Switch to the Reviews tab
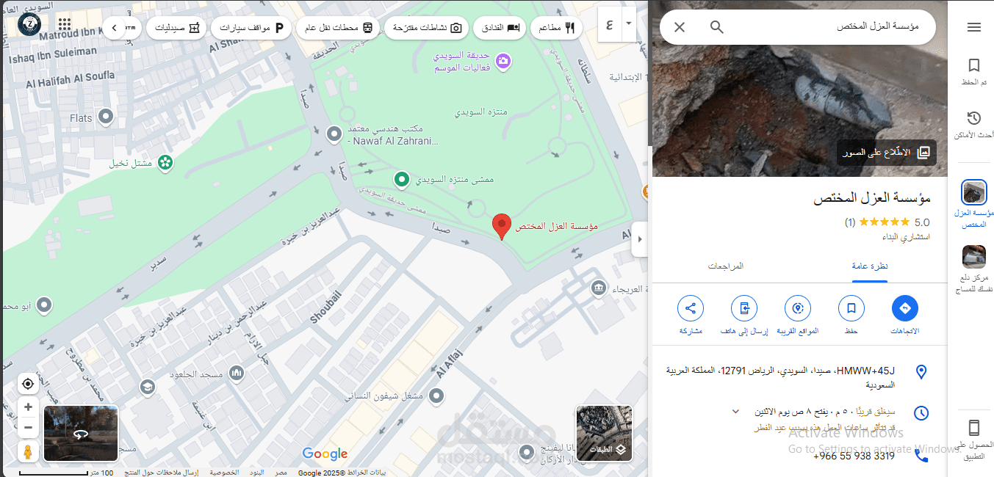 click(726, 266)
